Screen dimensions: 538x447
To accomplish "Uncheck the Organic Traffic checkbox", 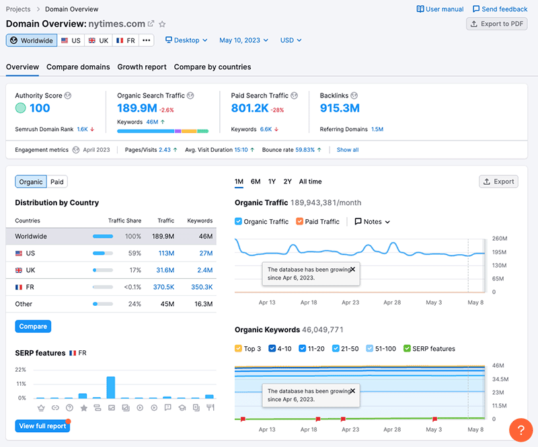I will pyautogui.click(x=238, y=221).
